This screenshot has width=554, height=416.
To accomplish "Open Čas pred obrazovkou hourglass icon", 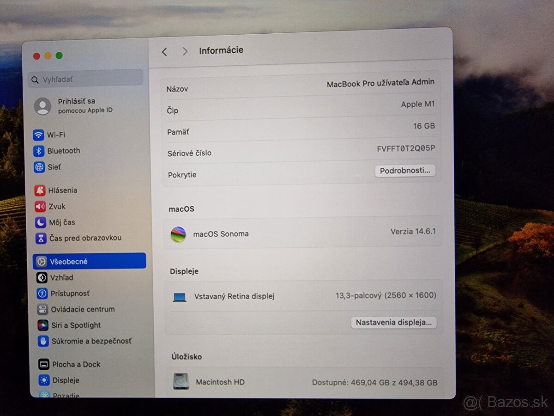I will click(x=42, y=238).
